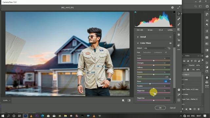Switch to the Saturation tab
The image size is (210, 118).
click(147, 52)
